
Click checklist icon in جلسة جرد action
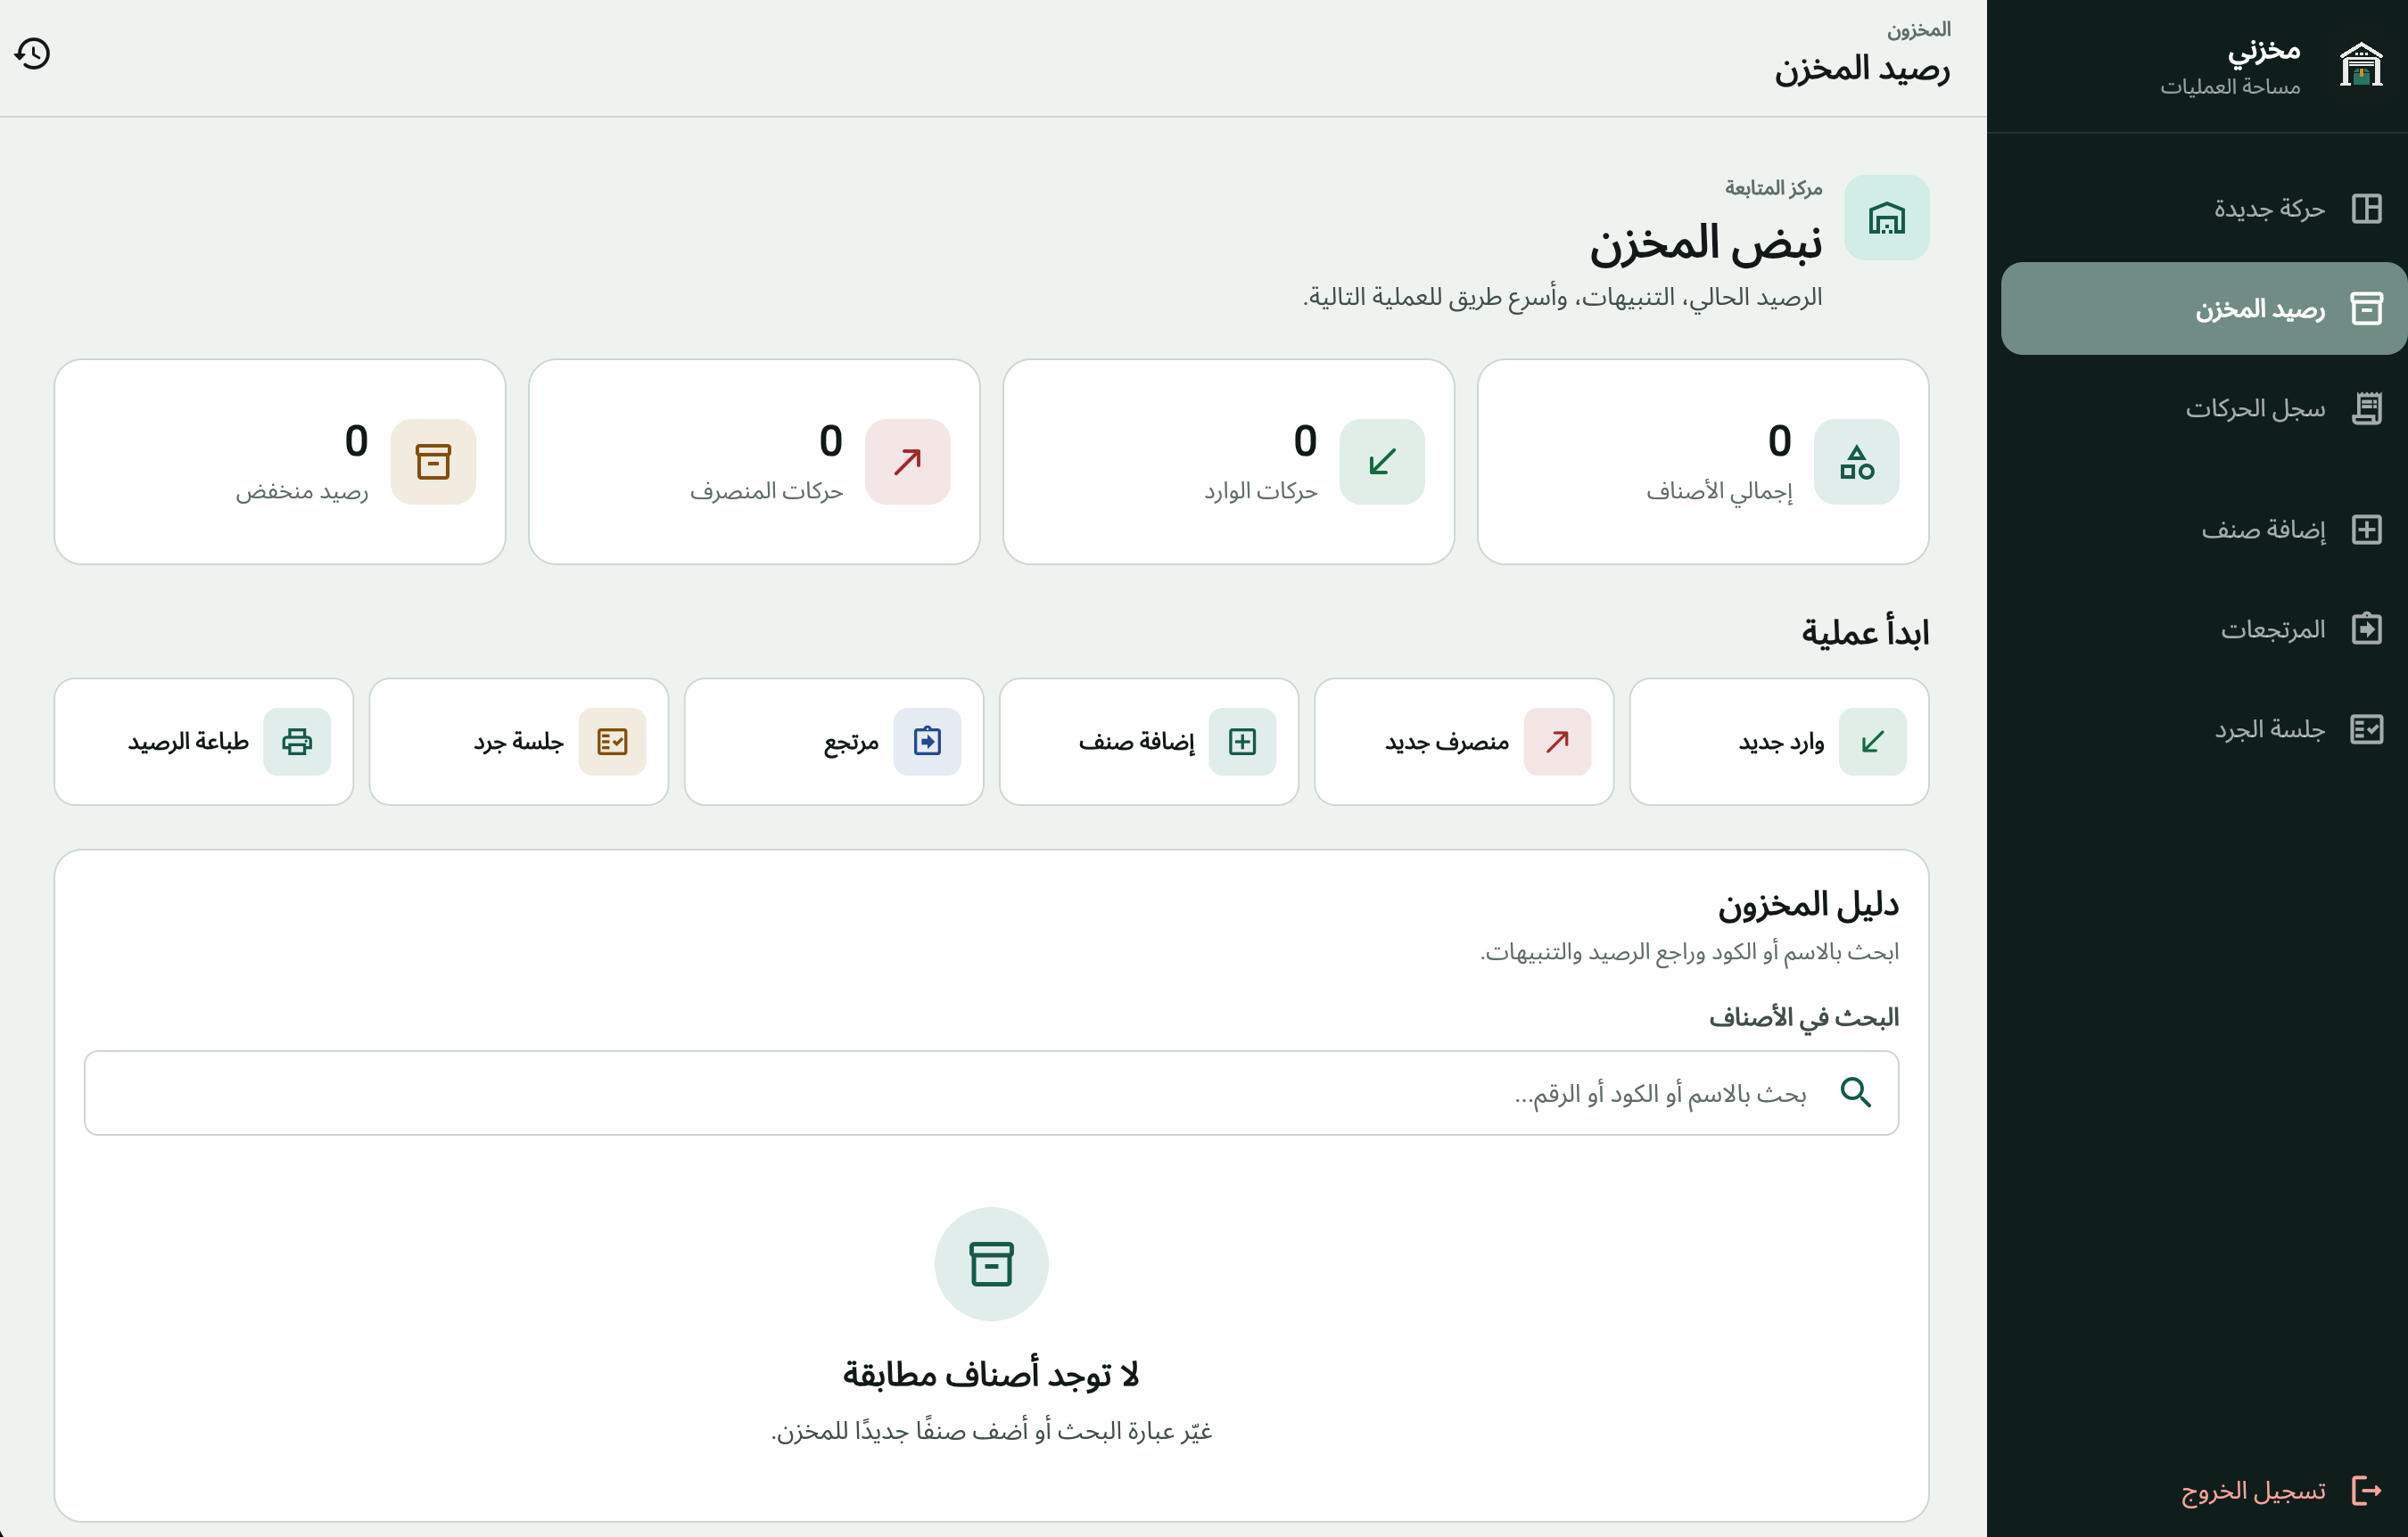612,742
